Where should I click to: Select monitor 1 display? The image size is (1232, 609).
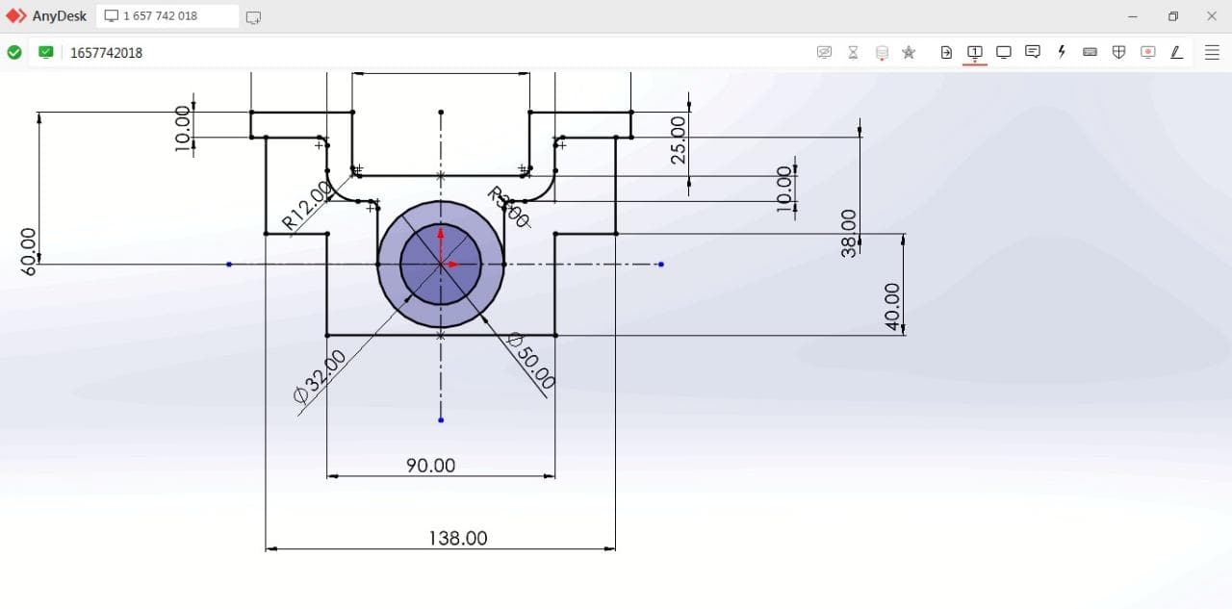click(x=975, y=52)
